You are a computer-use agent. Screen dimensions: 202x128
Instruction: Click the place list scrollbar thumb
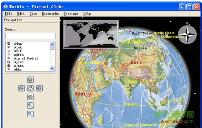click(x=52, y=48)
